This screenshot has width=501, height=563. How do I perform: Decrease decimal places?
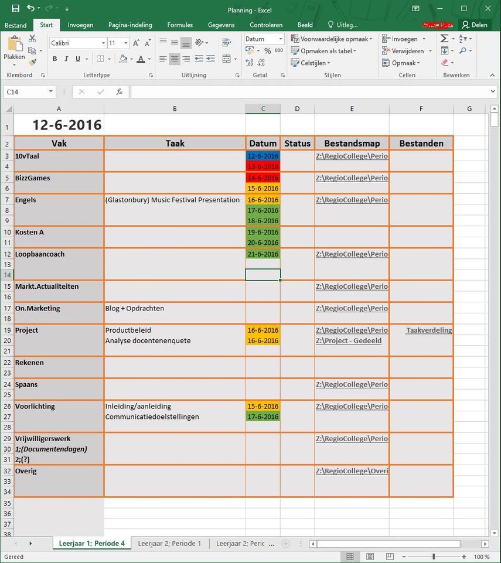pyautogui.click(x=261, y=63)
